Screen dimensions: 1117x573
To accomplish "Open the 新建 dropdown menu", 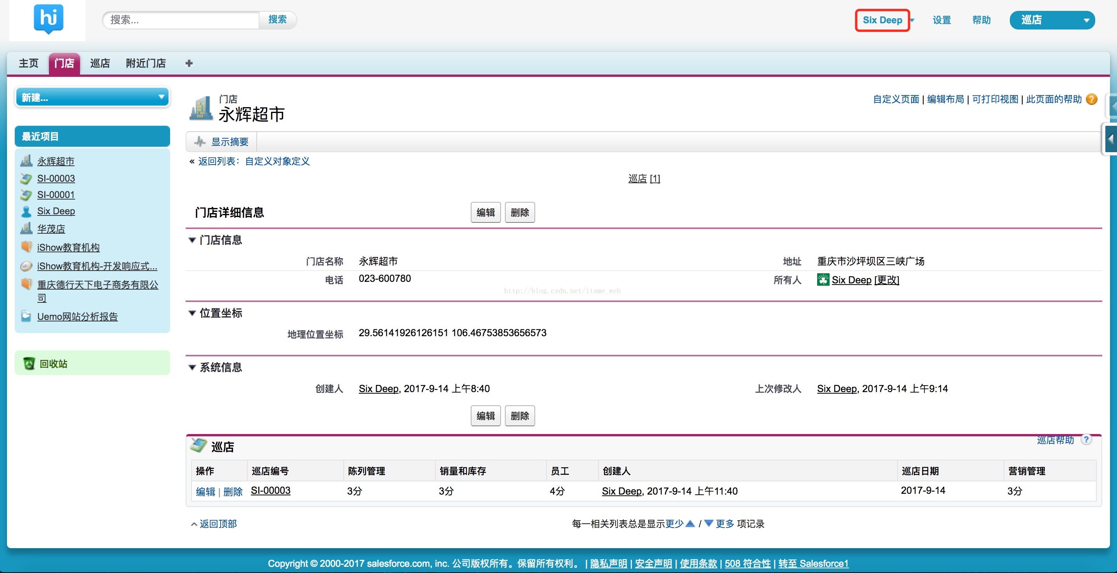I will tap(92, 97).
